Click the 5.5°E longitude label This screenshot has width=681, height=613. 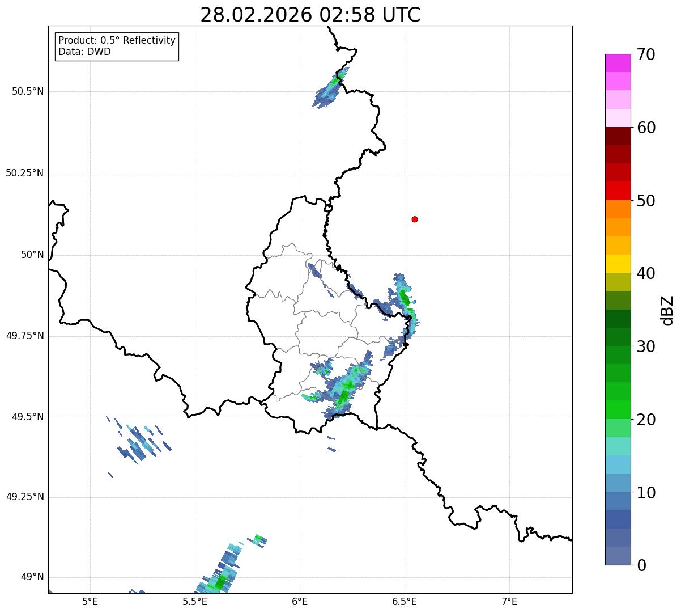tap(195, 602)
